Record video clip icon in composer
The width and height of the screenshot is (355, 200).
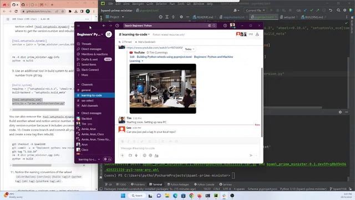(130, 156)
